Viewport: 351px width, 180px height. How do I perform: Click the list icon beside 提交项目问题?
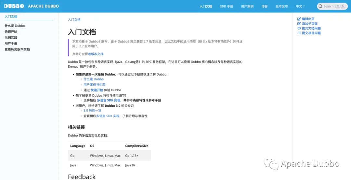(x=299, y=33)
